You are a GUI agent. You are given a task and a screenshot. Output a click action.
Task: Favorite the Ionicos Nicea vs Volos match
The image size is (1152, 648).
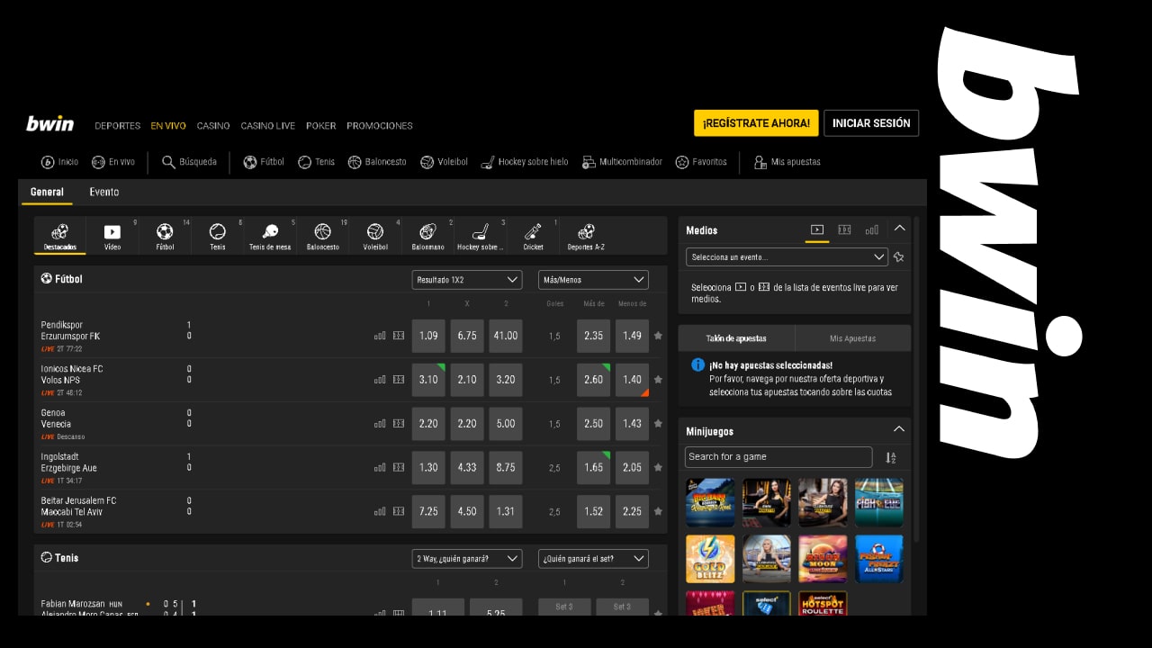pyautogui.click(x=658, y=380)
